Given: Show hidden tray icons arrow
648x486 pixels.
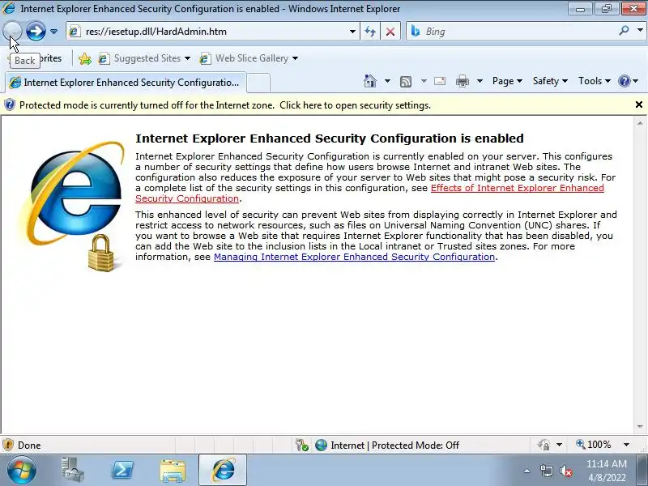Looking at the screenshot, I should [527, 471].
